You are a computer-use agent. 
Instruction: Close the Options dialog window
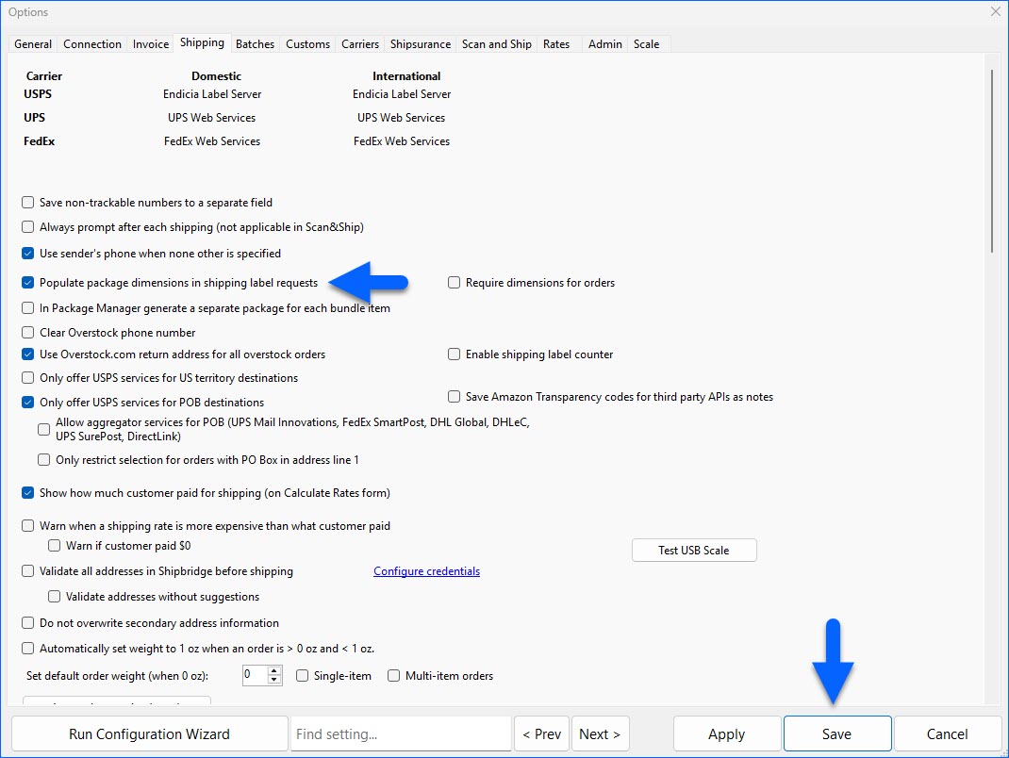tap(995, 12)
